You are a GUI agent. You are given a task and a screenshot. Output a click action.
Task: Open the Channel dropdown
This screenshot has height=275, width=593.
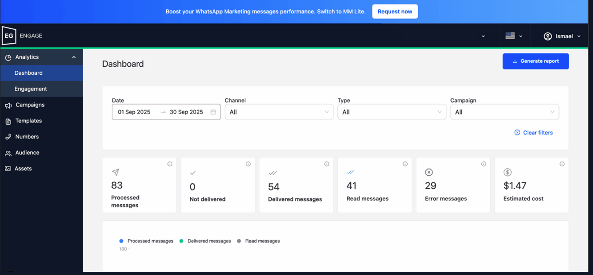[x=279, y=112]
